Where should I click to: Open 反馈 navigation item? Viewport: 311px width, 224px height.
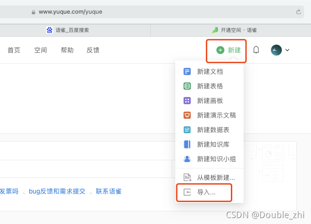click(x=93, y=50)
